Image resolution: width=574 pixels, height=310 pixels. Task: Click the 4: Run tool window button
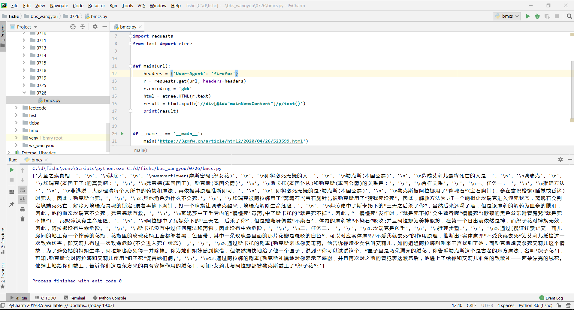[19, 298]
